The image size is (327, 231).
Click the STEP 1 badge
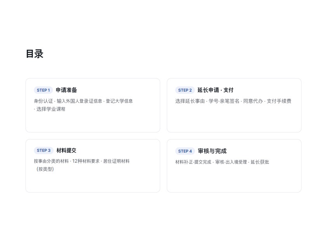[x=43, y=90]
